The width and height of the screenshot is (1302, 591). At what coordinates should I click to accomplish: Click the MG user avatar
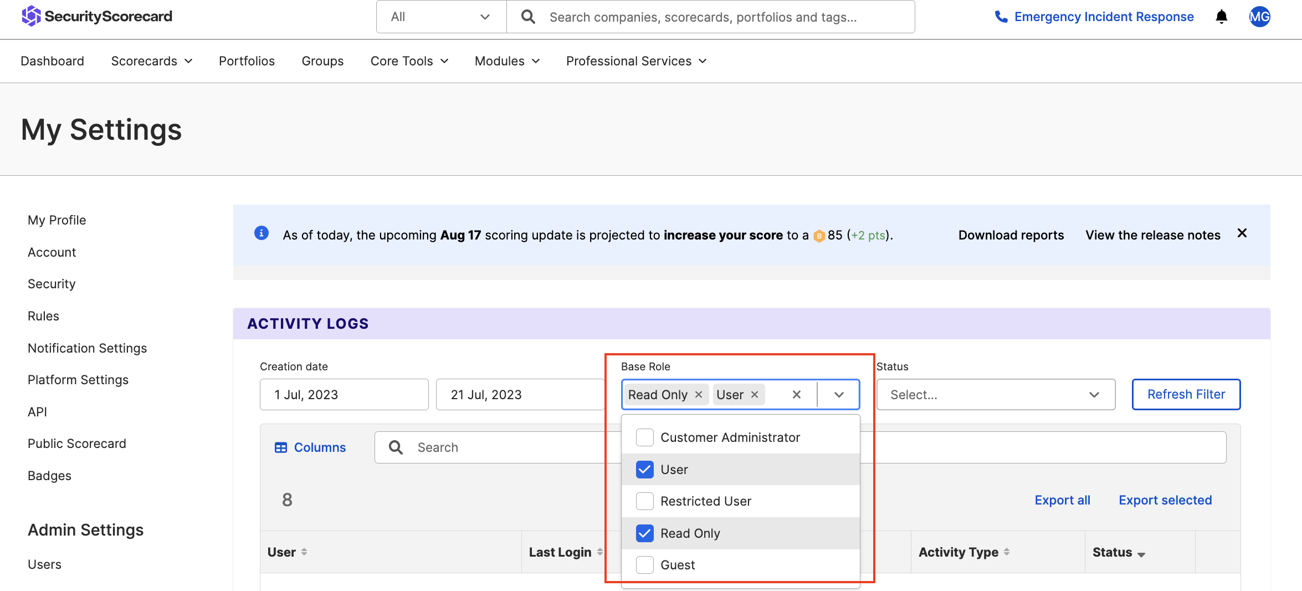coord(1259,17)
